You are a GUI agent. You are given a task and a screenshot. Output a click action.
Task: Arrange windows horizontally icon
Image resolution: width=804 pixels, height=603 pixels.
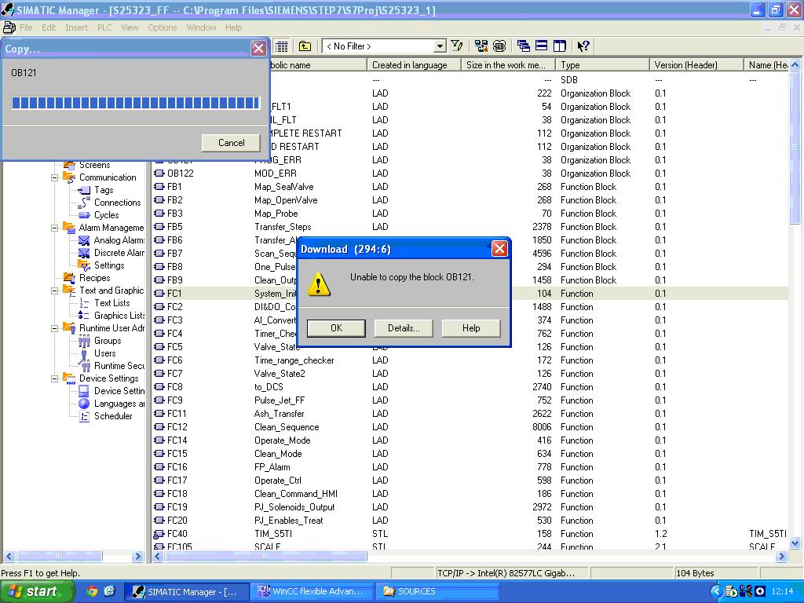coord(542,46)
